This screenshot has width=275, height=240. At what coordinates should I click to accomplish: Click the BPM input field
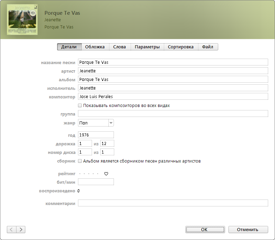(x=96, y=182)
